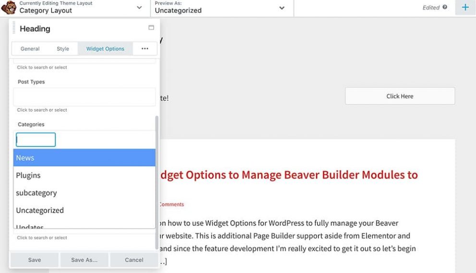Choose Plugins from the categories list
The height and width of the screenshot is (273, 476).
pos(85,175)
